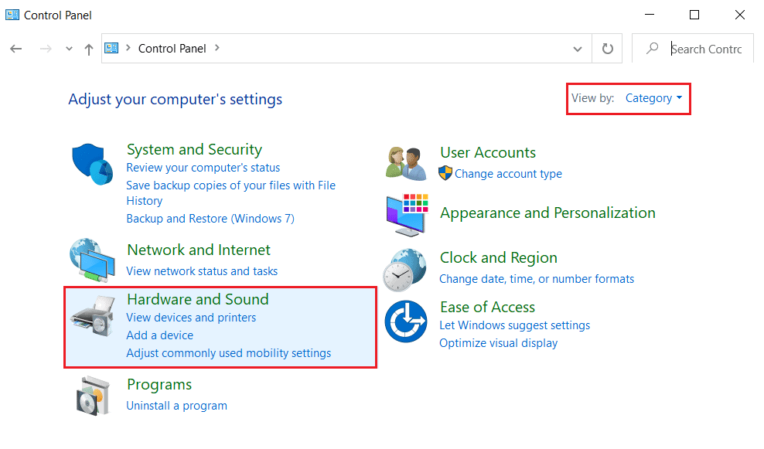
Task: Open the recent locations chevron dropdown
Action: point(68,48)
